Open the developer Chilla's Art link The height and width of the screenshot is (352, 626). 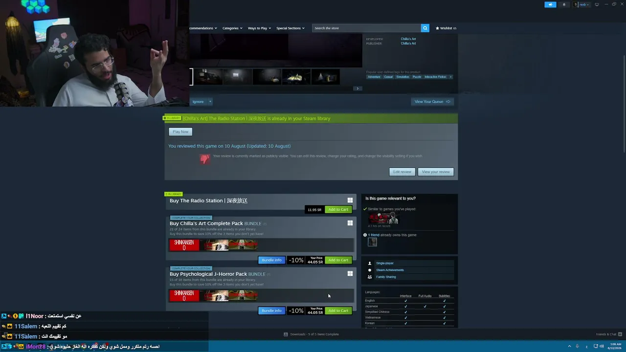(x=408, y=39)
